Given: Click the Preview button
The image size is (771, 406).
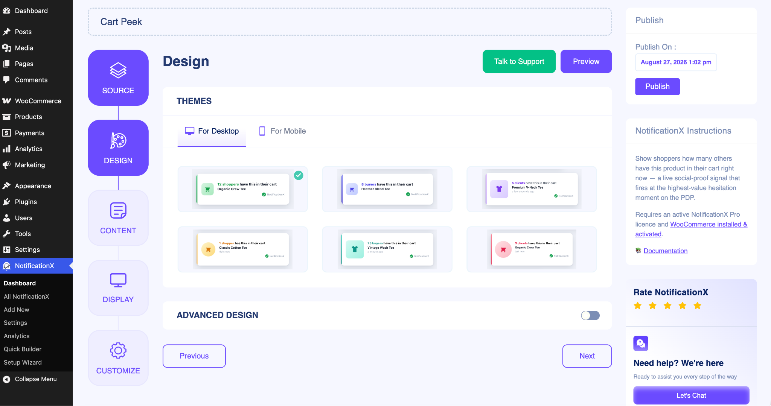Looking at the screenshot, I should click(586, 61).
